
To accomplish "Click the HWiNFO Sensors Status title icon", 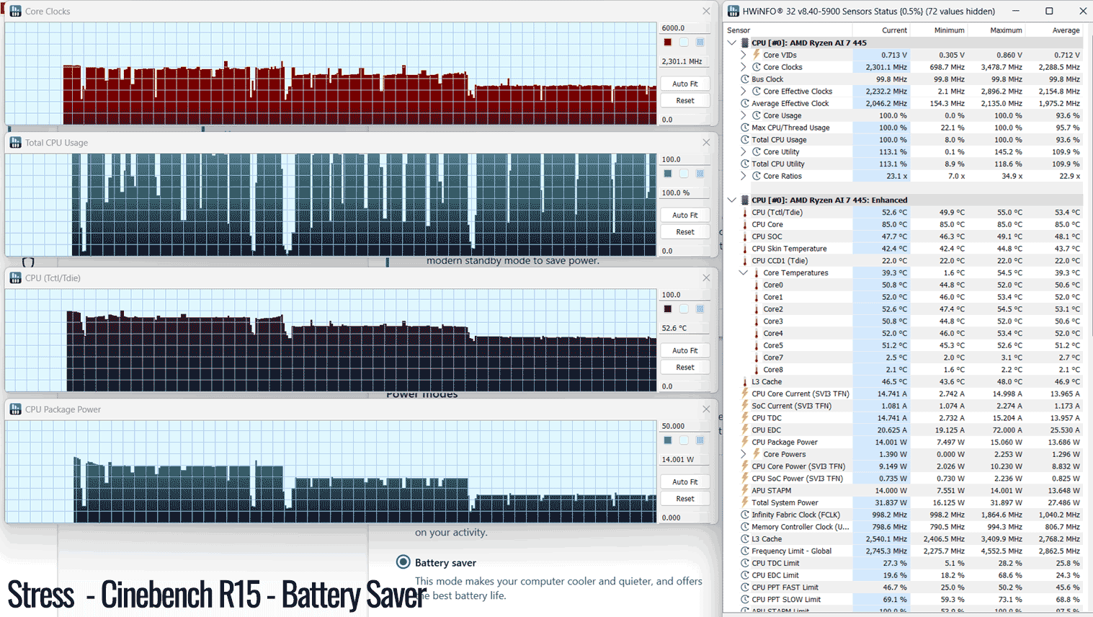I will (733, 12).
